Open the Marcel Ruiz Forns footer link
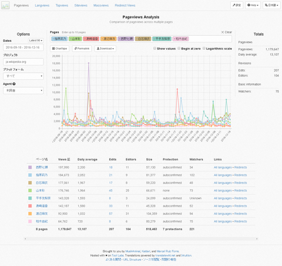282x266 pixels. click(x=168, y=251)
